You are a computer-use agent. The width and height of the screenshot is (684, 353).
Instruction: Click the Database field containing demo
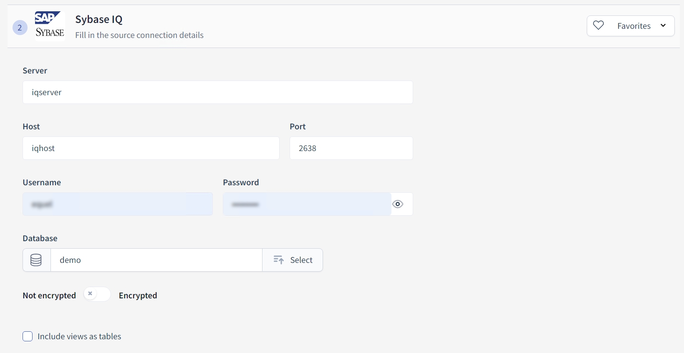coord(156,260)
